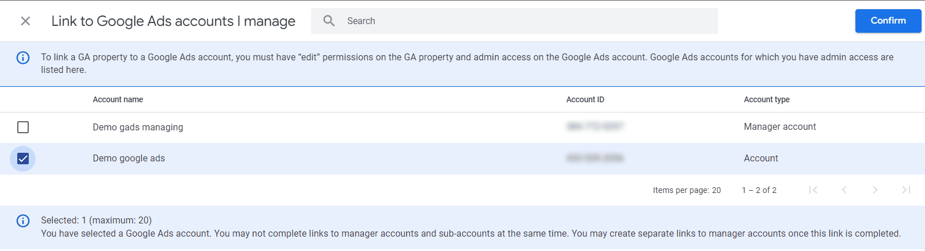Close the Link to Google Ads dialog

(x=25, y=21)
